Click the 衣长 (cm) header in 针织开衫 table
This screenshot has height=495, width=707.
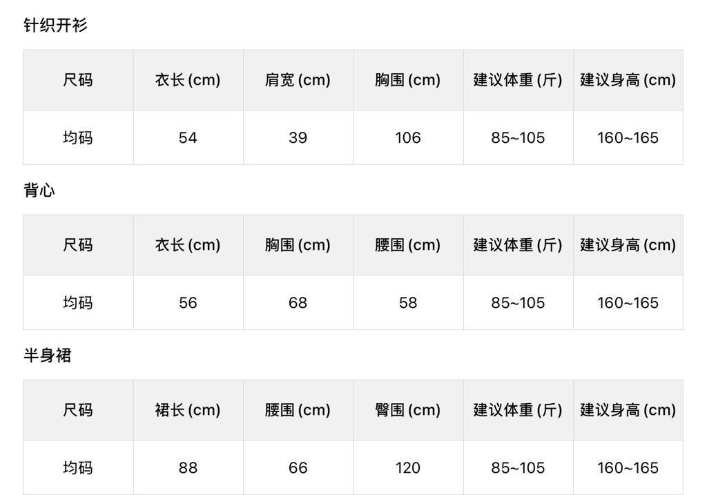click(188, 80)
